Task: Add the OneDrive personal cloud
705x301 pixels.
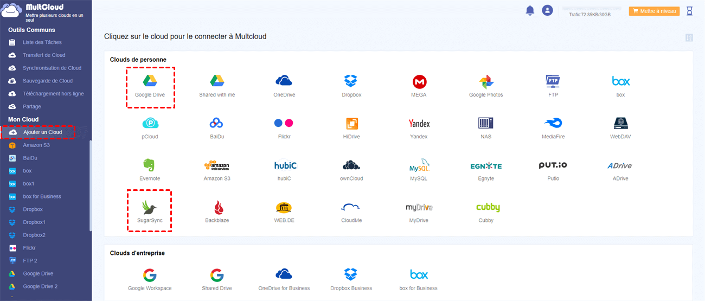Action: pos(284,81)
